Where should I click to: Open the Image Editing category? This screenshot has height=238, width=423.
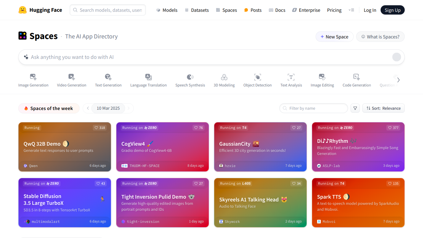[x=322, y=80]
